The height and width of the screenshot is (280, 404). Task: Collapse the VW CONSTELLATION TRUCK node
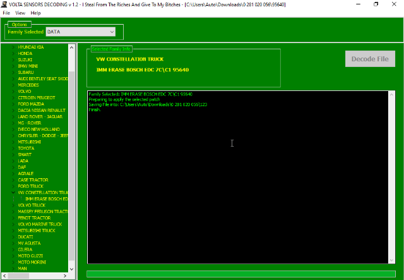[13, 193]
